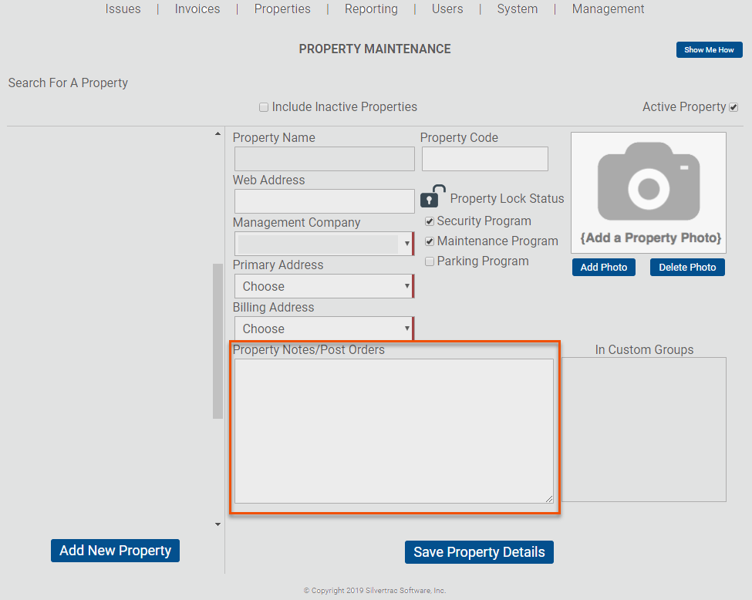The width and height of the screenshot is (752, 600).
Task: Click the list scroll down arrow
Action: [x=218, y=524]
